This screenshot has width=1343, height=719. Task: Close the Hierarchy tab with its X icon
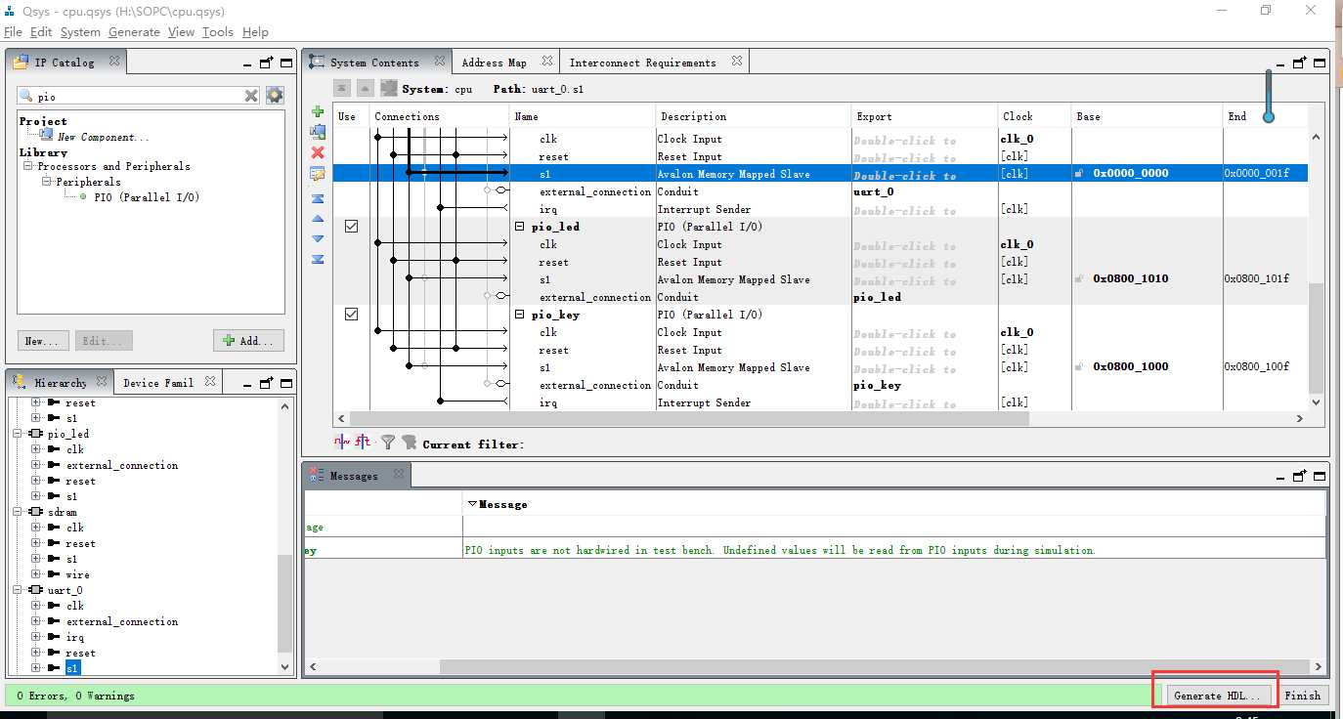coord(102,381)
